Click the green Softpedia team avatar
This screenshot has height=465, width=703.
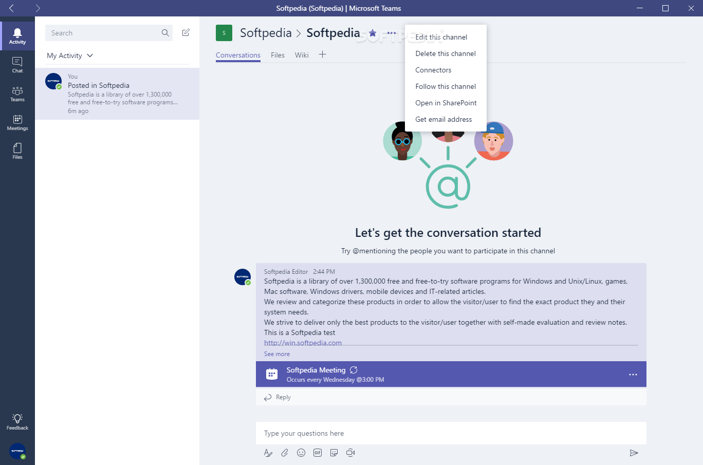224,33
